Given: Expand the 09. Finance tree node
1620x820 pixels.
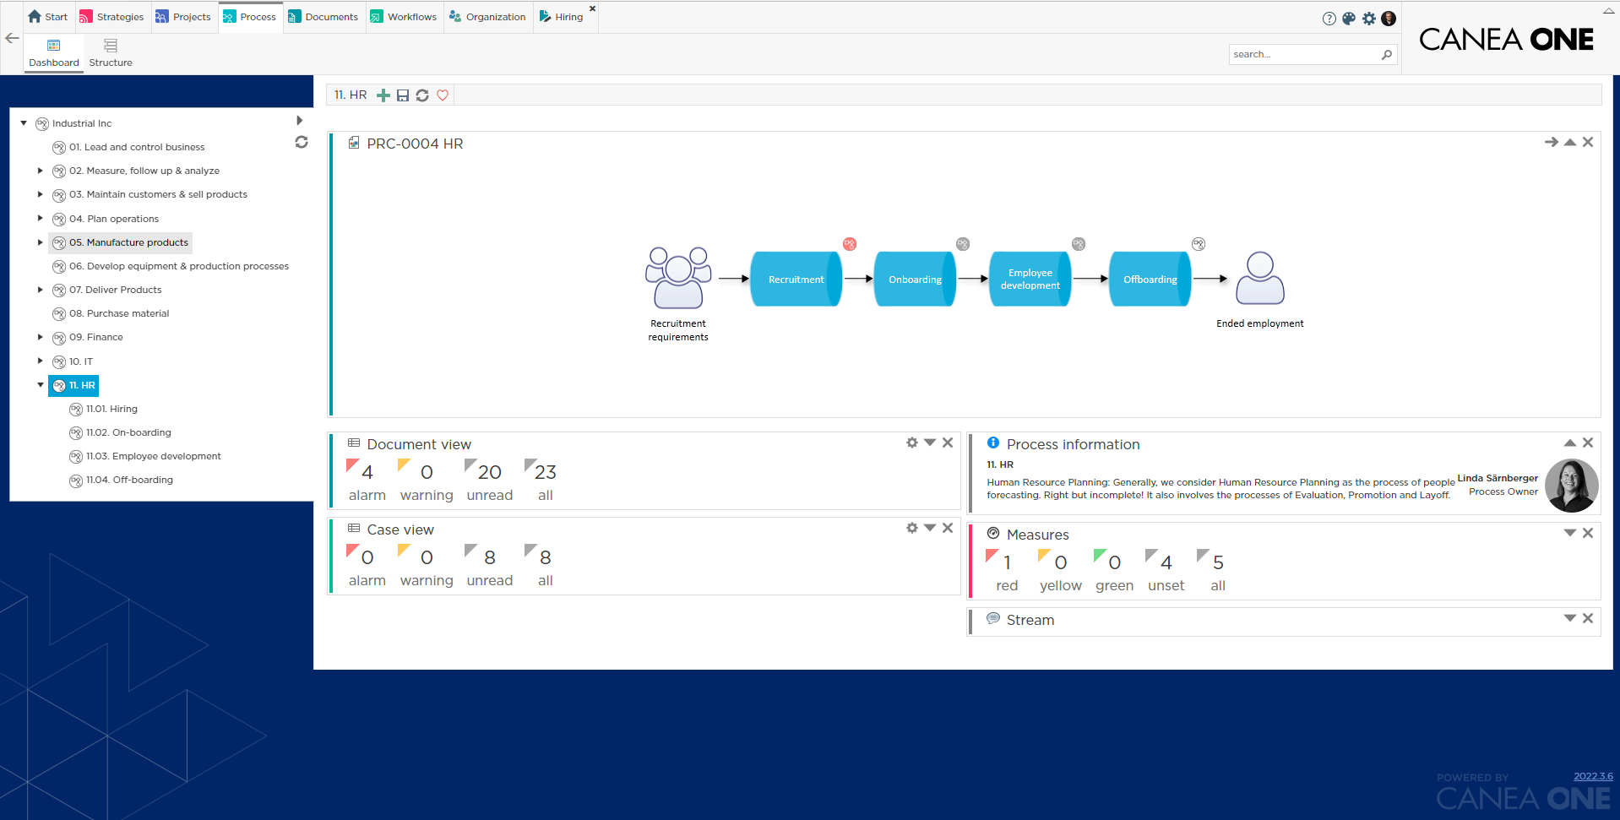Looking at the screenshot, I should coord(41,337).
